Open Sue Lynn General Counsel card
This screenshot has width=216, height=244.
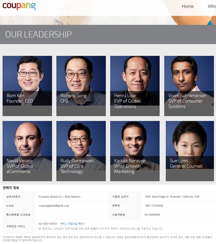coord(190,151)
